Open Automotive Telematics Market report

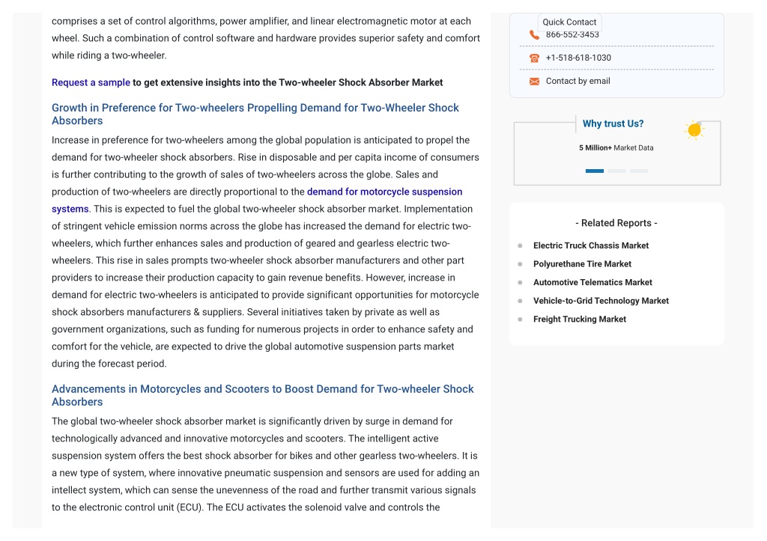coord(592,283)
